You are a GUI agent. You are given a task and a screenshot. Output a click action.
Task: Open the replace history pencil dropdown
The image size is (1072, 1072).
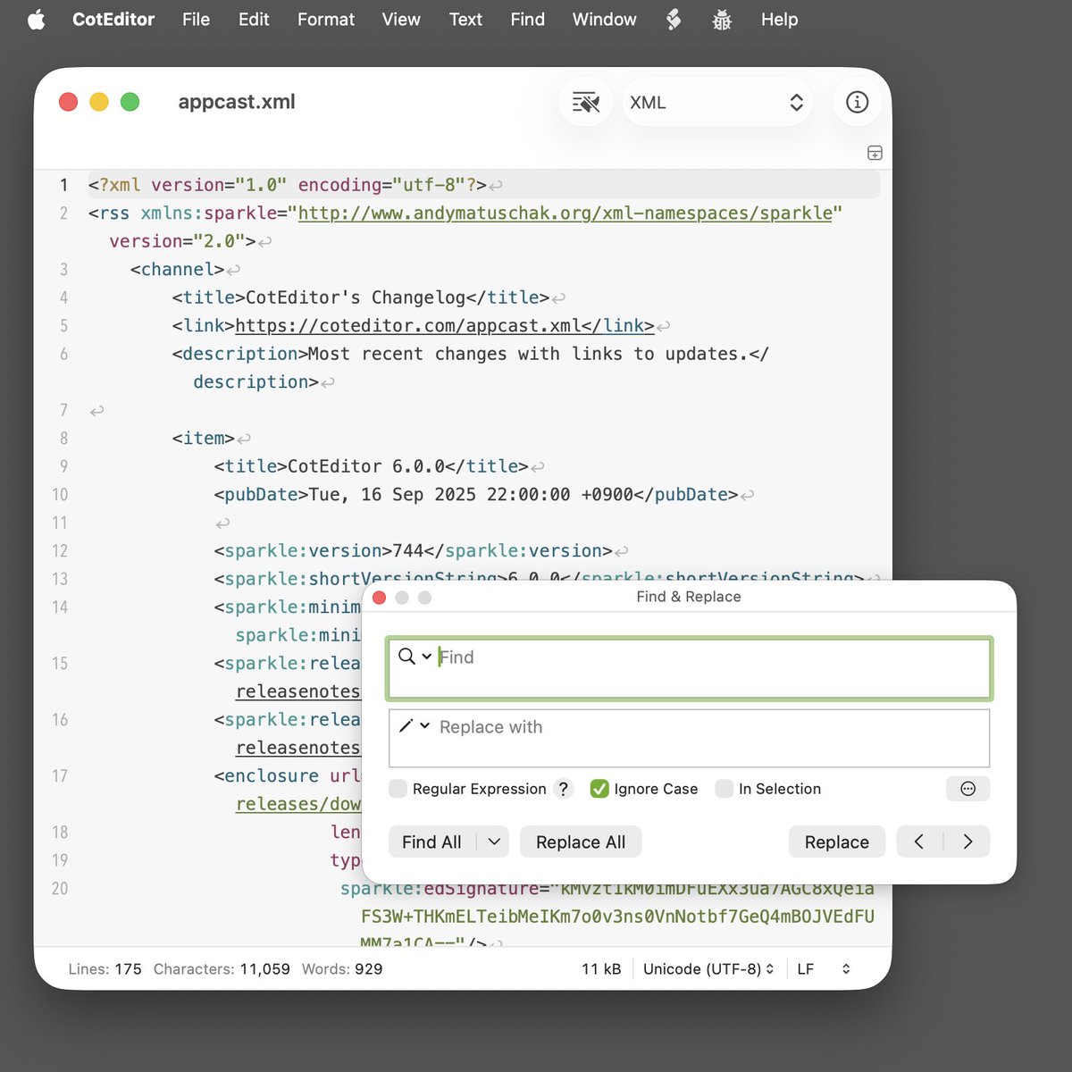(414, 726)
